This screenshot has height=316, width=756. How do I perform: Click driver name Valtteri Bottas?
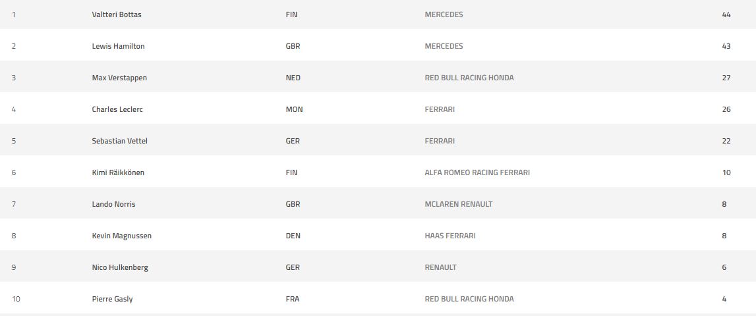[x=117, y=14]
